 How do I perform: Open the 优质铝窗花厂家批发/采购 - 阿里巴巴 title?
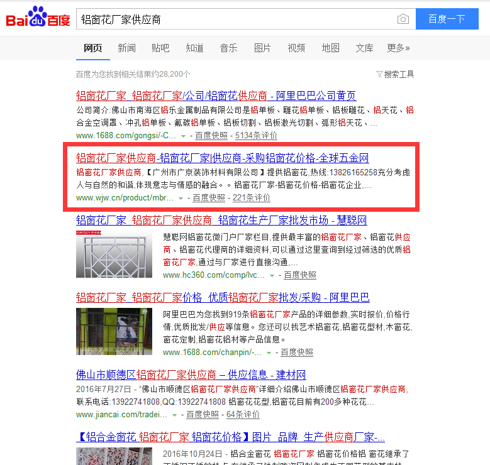pos(223,298)
